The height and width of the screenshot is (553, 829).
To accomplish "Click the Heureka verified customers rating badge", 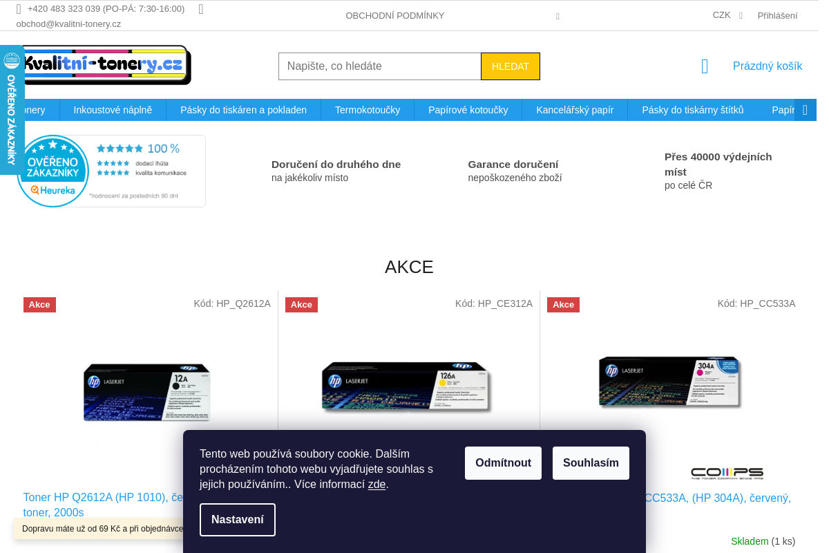I will coord(111,171).
